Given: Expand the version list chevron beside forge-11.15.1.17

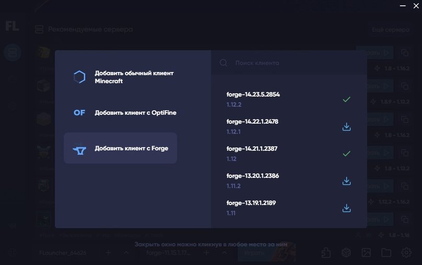Looking at the screenshot, I should pyautogui.click(x=224, y=252).
